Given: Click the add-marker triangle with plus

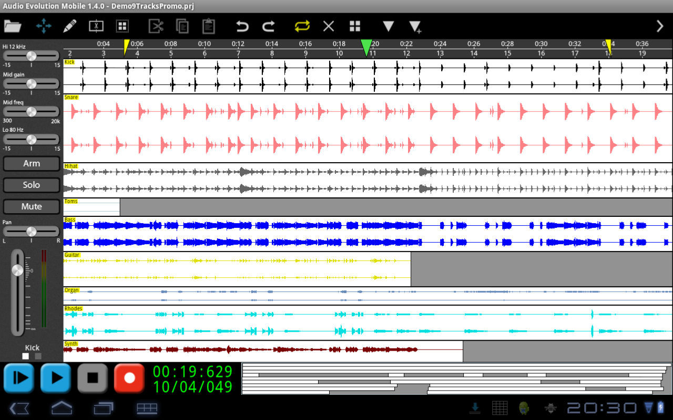Looking at the screenshot, I should (415, 27).
